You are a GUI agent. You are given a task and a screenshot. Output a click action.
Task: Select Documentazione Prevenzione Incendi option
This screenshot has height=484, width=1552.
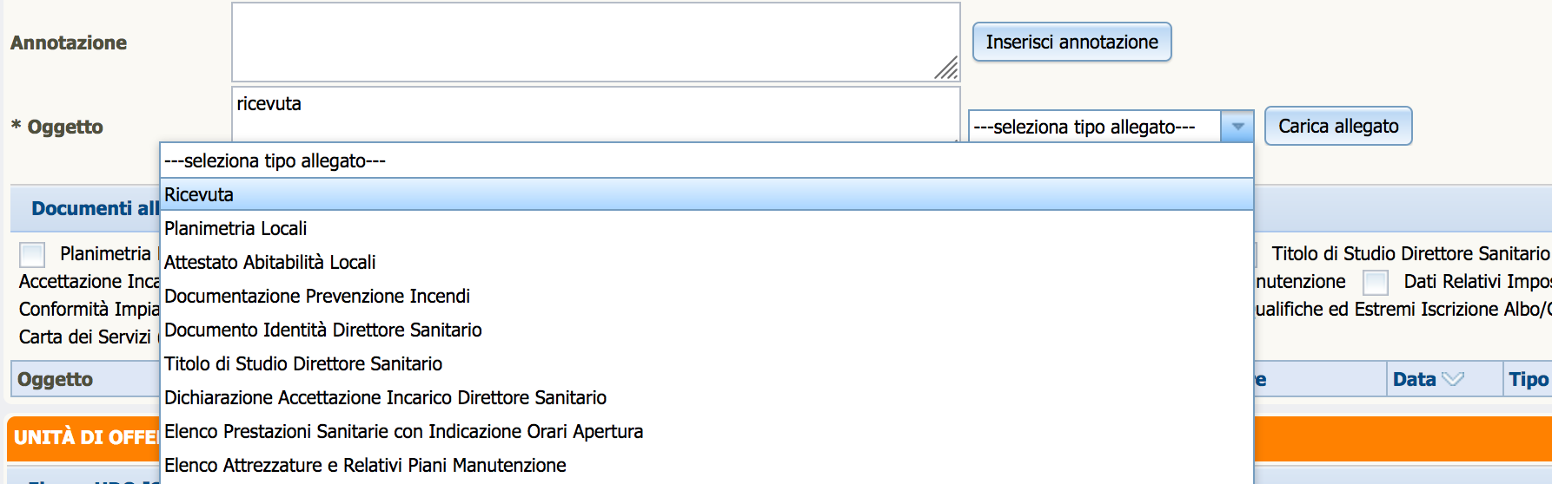pyautogui.click(x=706, y=296)
